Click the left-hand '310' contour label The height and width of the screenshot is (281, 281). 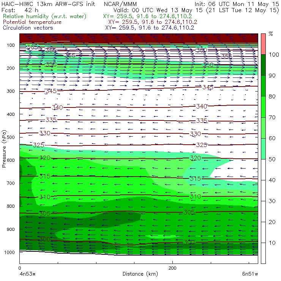point(45,197)
